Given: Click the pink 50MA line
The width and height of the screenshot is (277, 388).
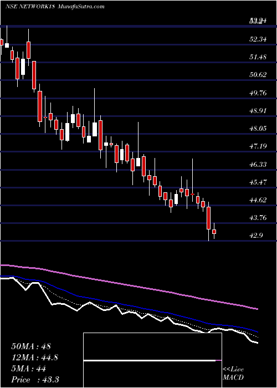Looking at the screenshot, I should (x=129, y=284).
